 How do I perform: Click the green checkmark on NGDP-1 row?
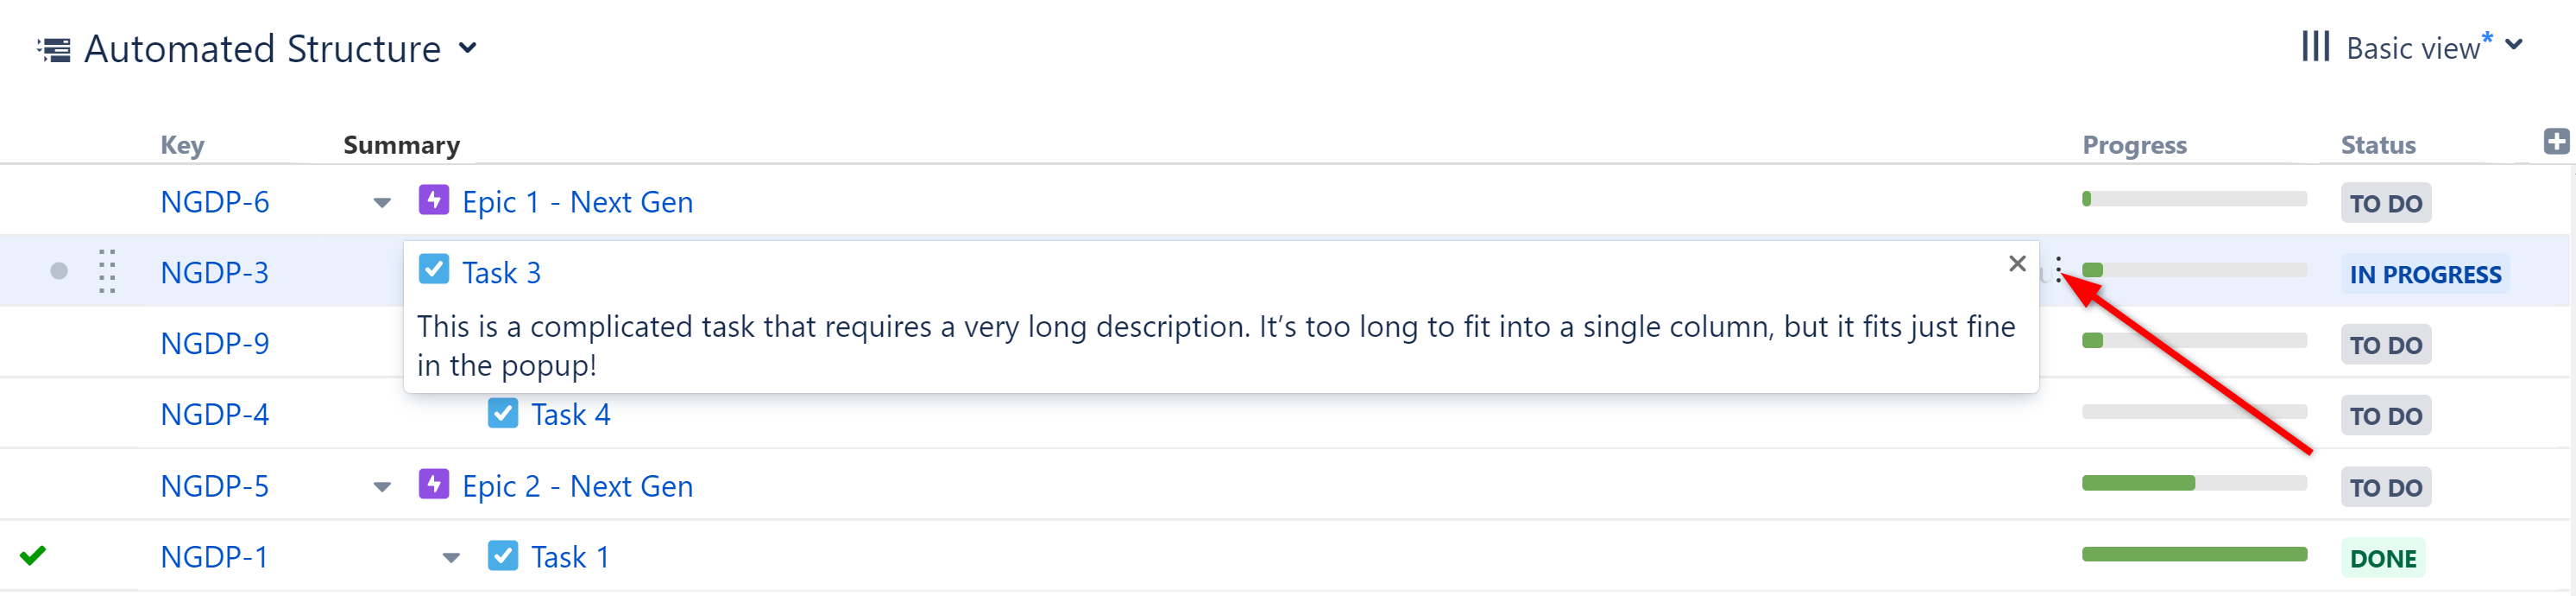pos(33,555)
